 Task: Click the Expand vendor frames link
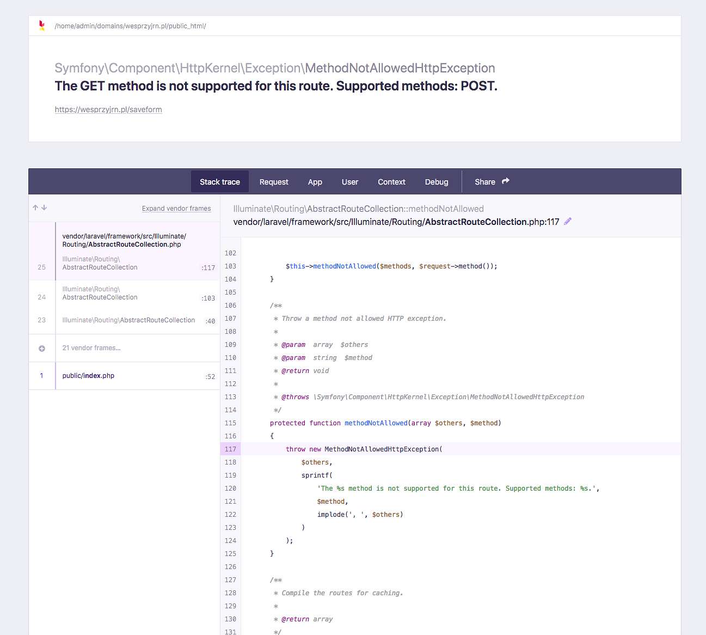(x=176, y=208)
